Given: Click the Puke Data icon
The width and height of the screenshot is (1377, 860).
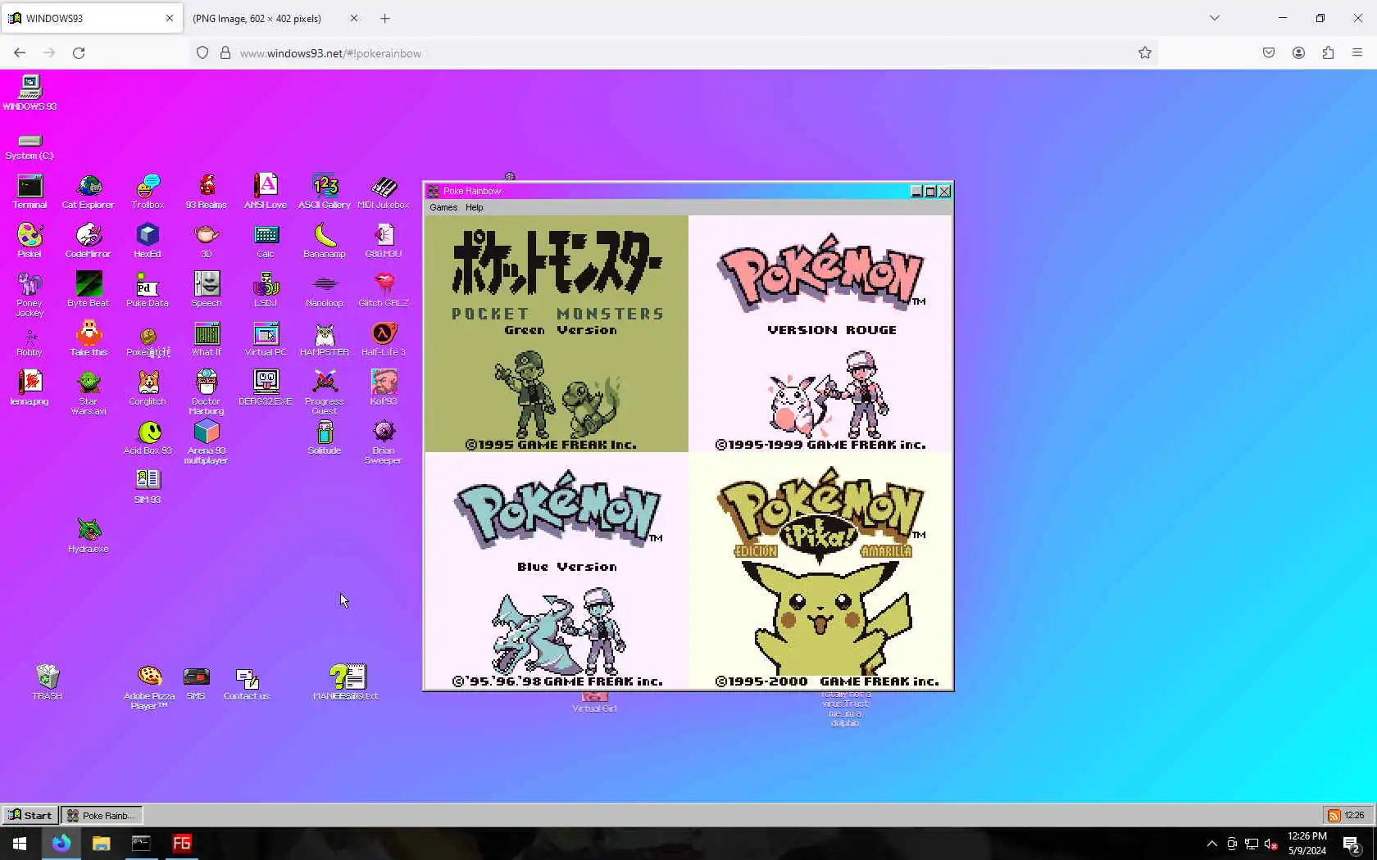Looking at the screenshot, I should [x=148, y=291].
